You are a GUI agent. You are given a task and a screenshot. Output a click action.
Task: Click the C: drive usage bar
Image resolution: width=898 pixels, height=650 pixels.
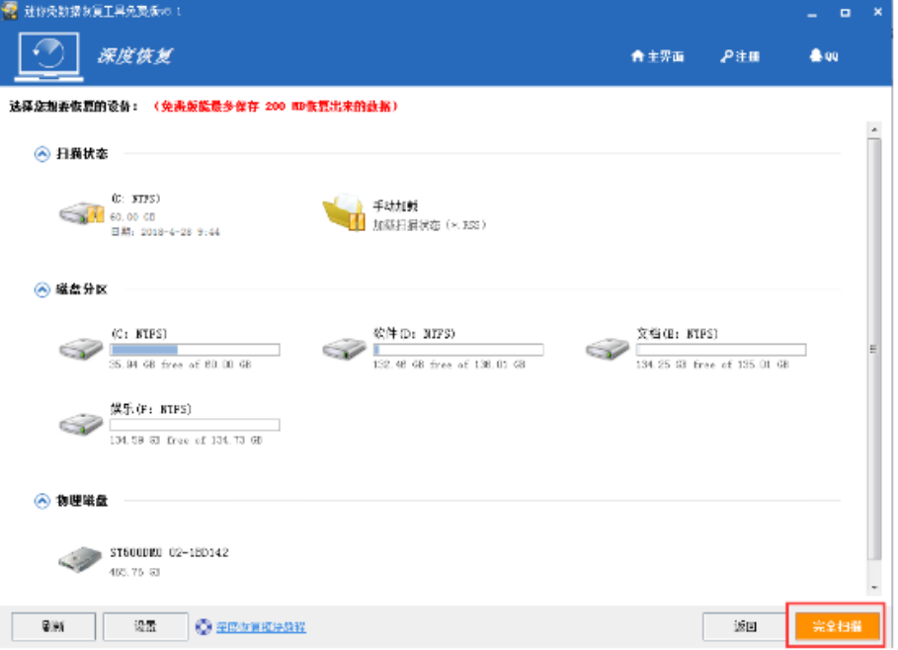tap(195, 350)
